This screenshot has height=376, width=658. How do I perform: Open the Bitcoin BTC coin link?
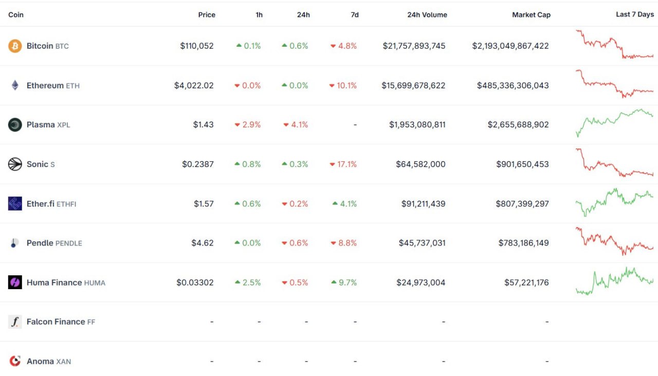pos(47,46)
